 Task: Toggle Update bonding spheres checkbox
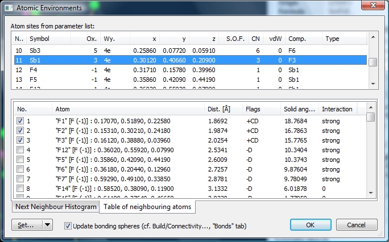pyautogui.click(x=68, y=226)
